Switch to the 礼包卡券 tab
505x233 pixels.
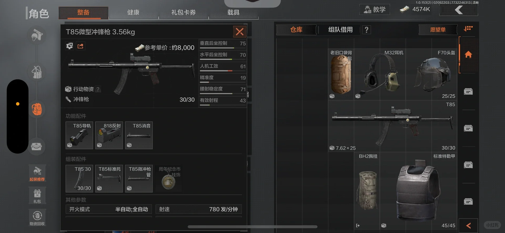point(183,12)
